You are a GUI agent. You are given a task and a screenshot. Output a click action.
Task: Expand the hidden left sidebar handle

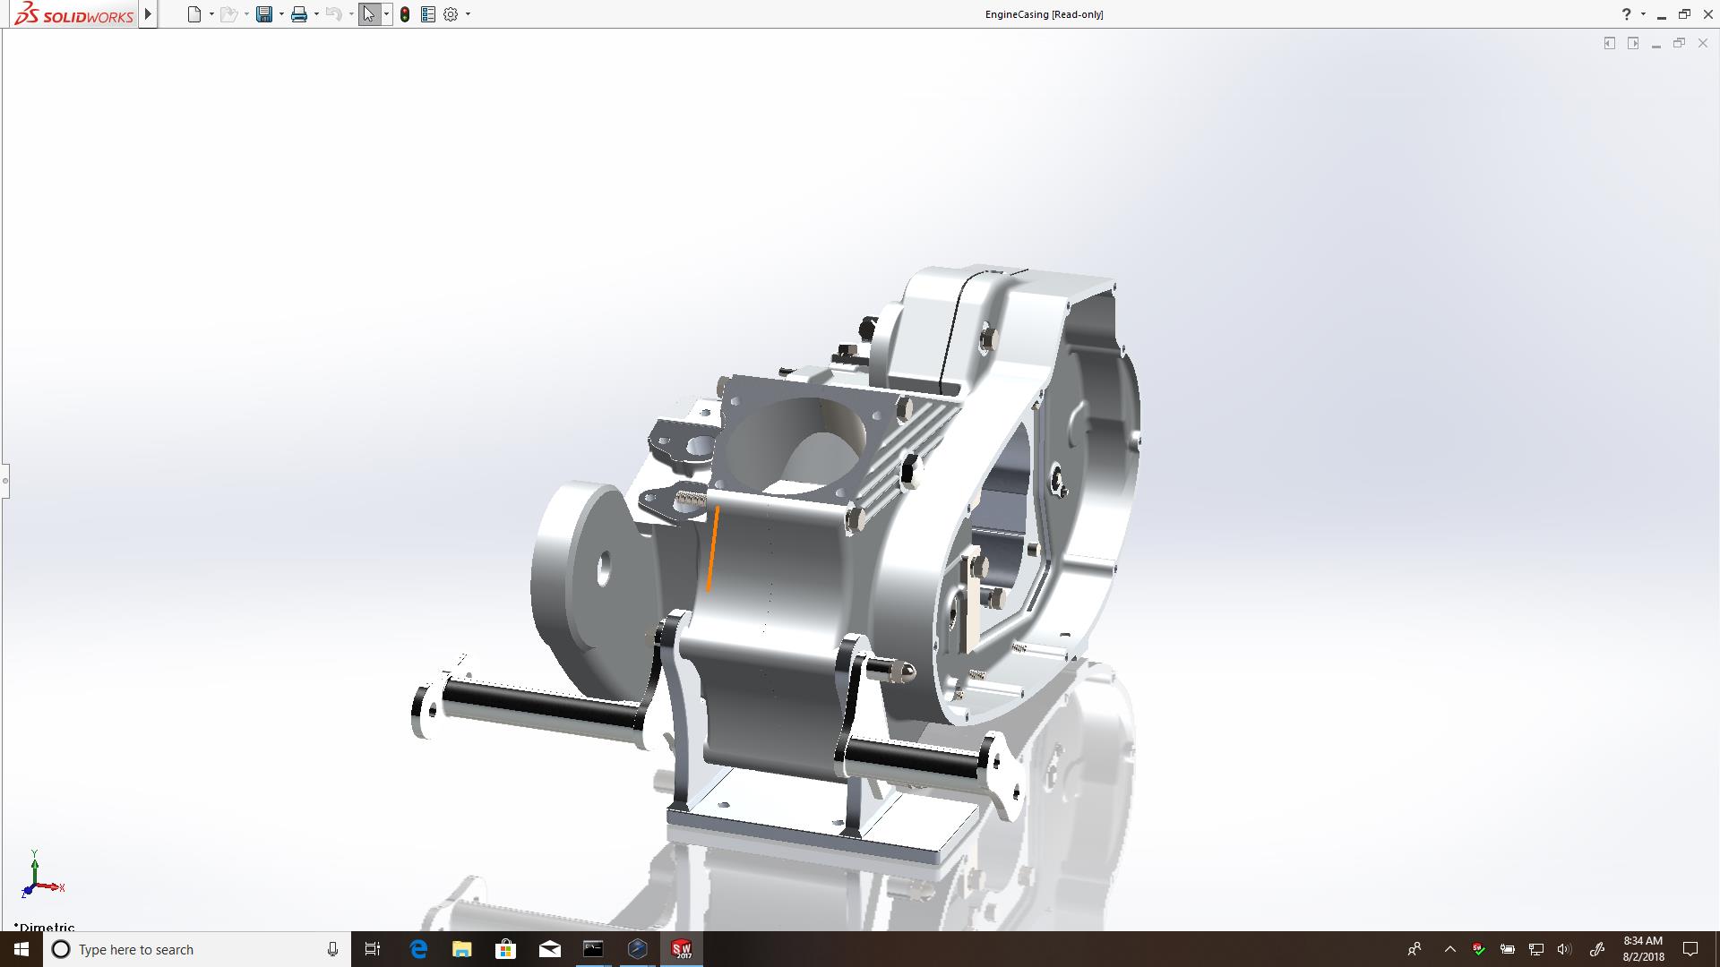click(4, 481)
